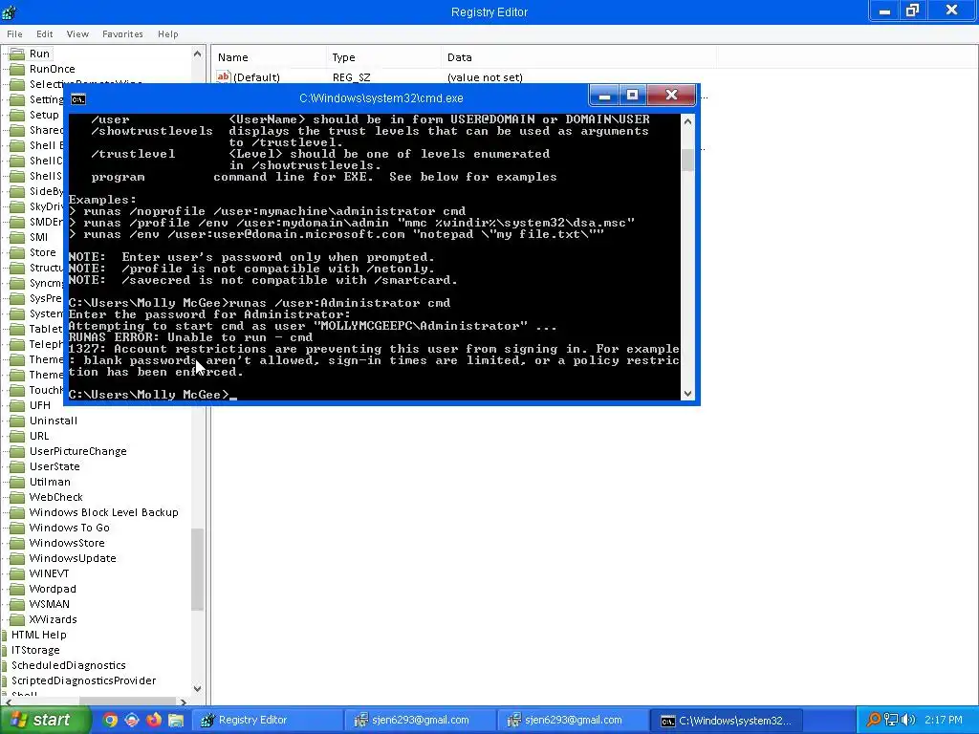Image resolution: width=979 pixels, height=734 pixels.
Task: Click the '(value not set)' data cell
Action: point(485,77)
